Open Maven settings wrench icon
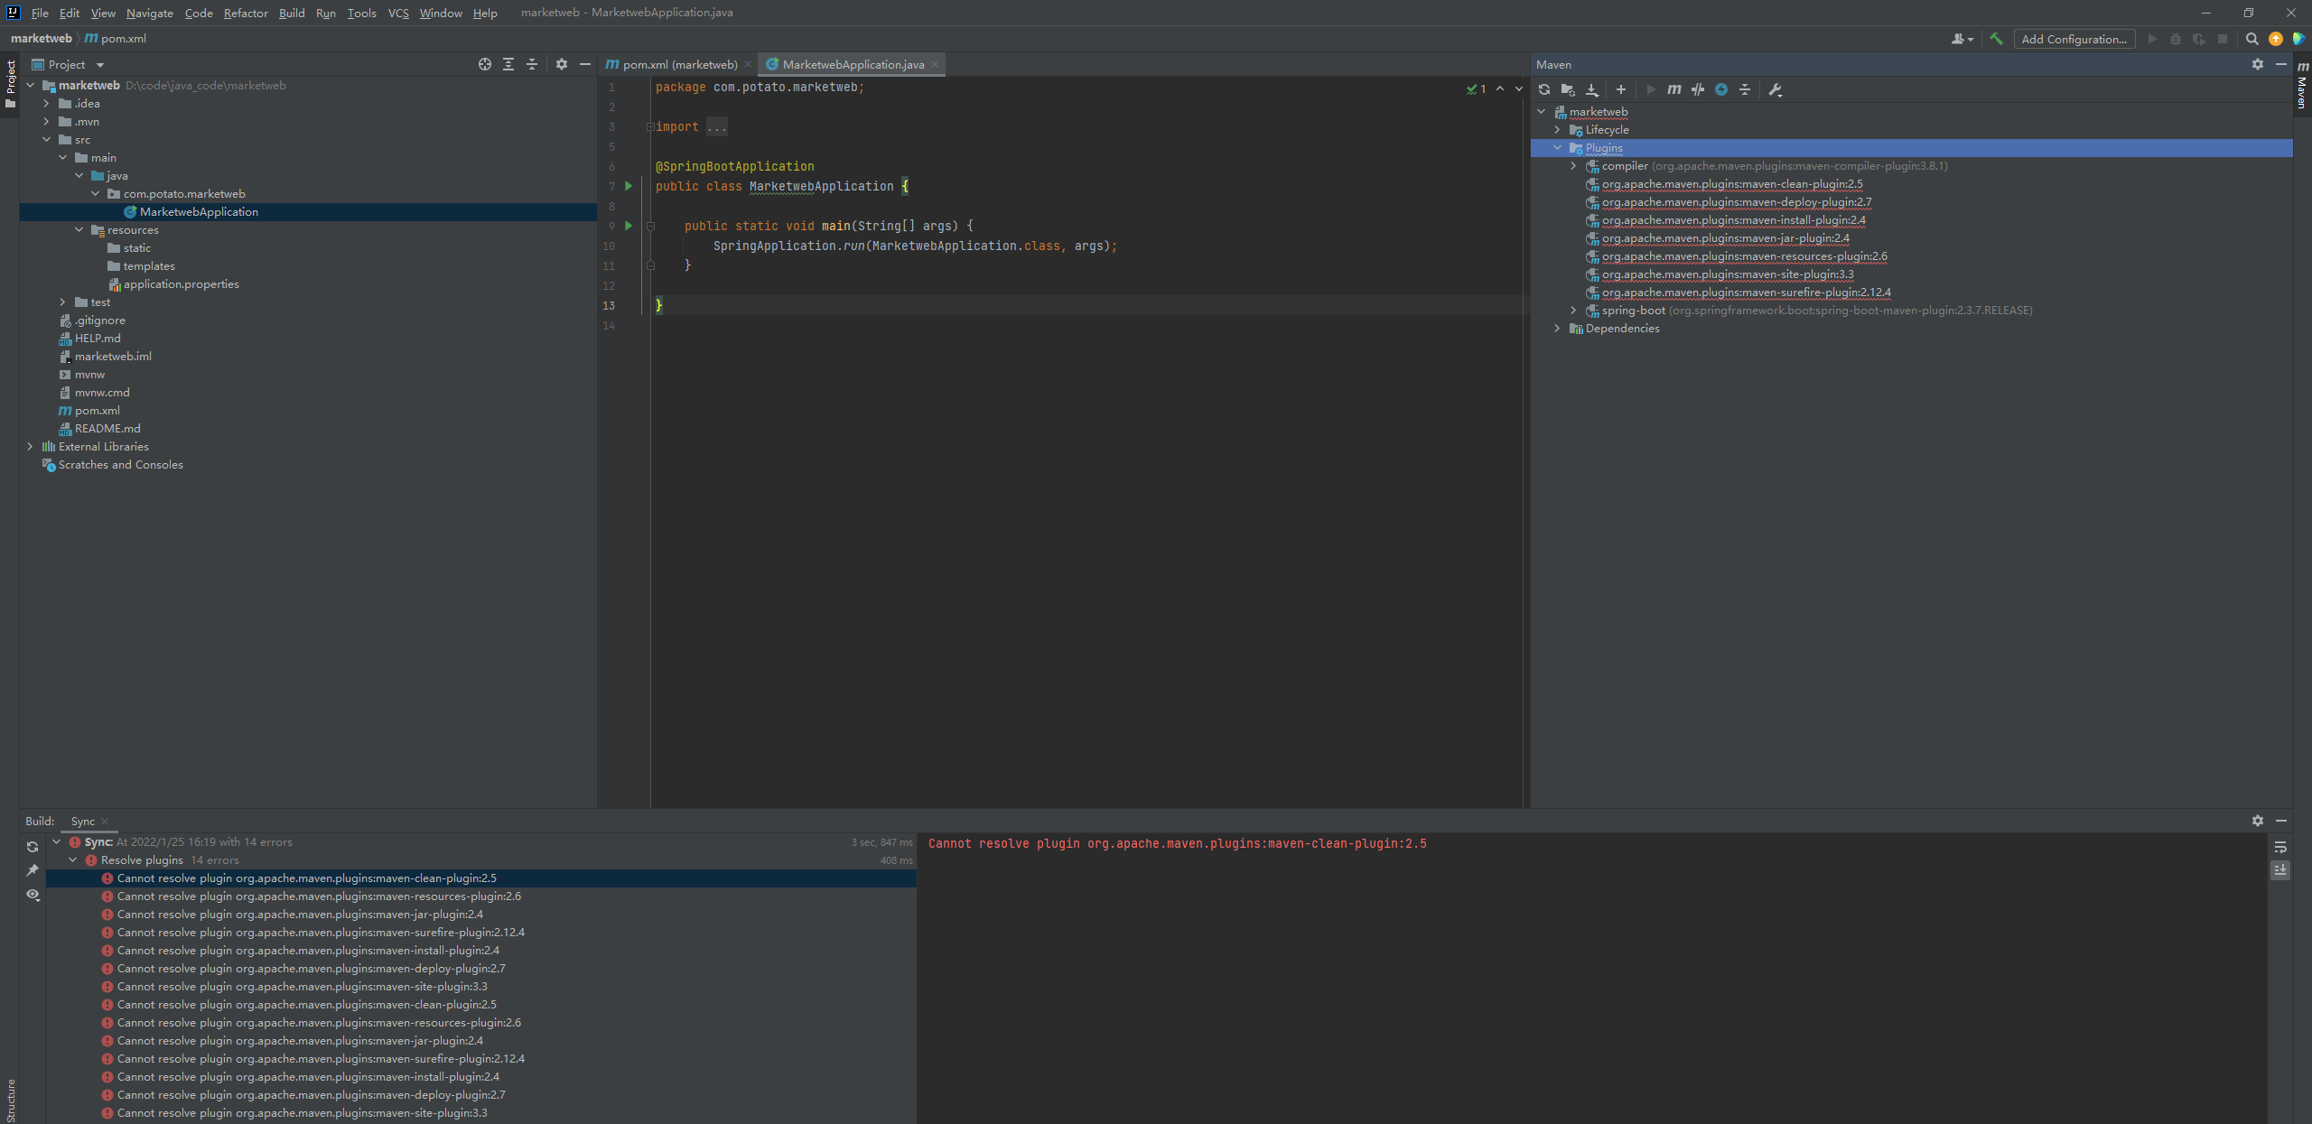 click(1775, 89)
